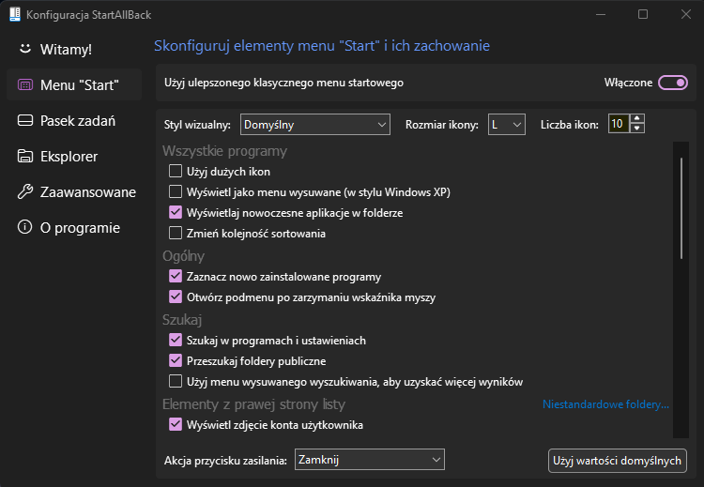Check Wyświetl jako menu wysuwane option
The height and width of the screenshot is (487, 704).
click(x=176, y=191)
